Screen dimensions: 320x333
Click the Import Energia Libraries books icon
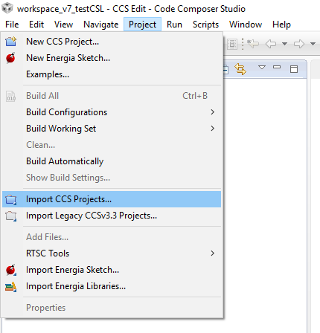tap(10, 287)
